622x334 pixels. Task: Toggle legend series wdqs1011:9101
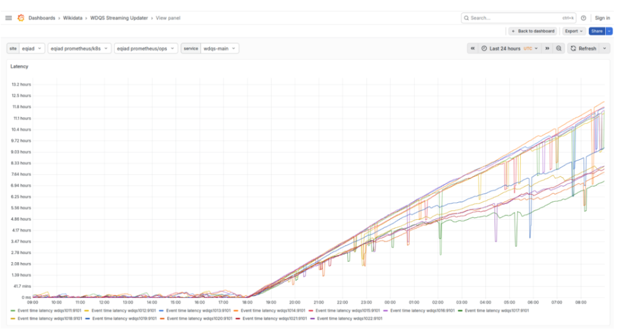49,311
